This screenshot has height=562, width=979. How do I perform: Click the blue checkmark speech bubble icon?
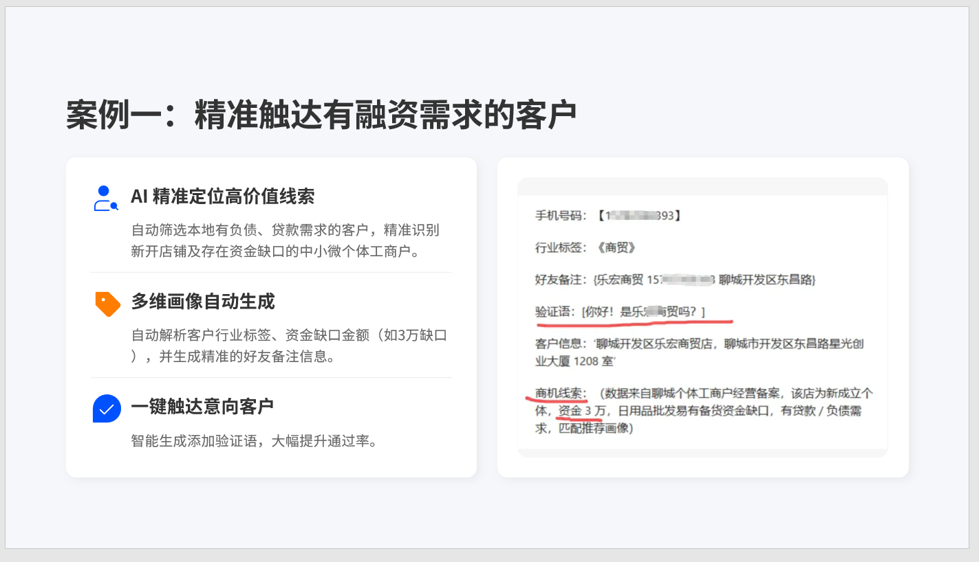tap(107, 408)
